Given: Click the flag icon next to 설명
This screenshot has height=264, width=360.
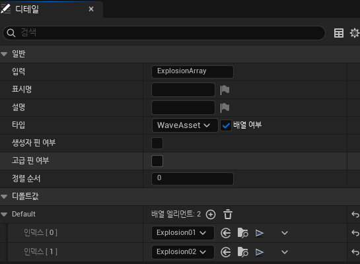Looking at the screenshot, I should click(225, 108).
